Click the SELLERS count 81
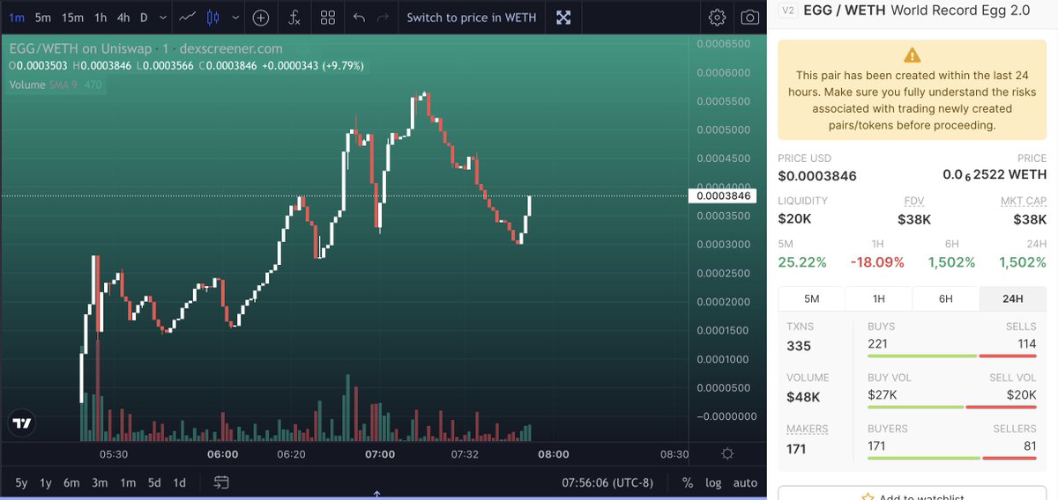 pyautogui.click(x=1030, y=445)
